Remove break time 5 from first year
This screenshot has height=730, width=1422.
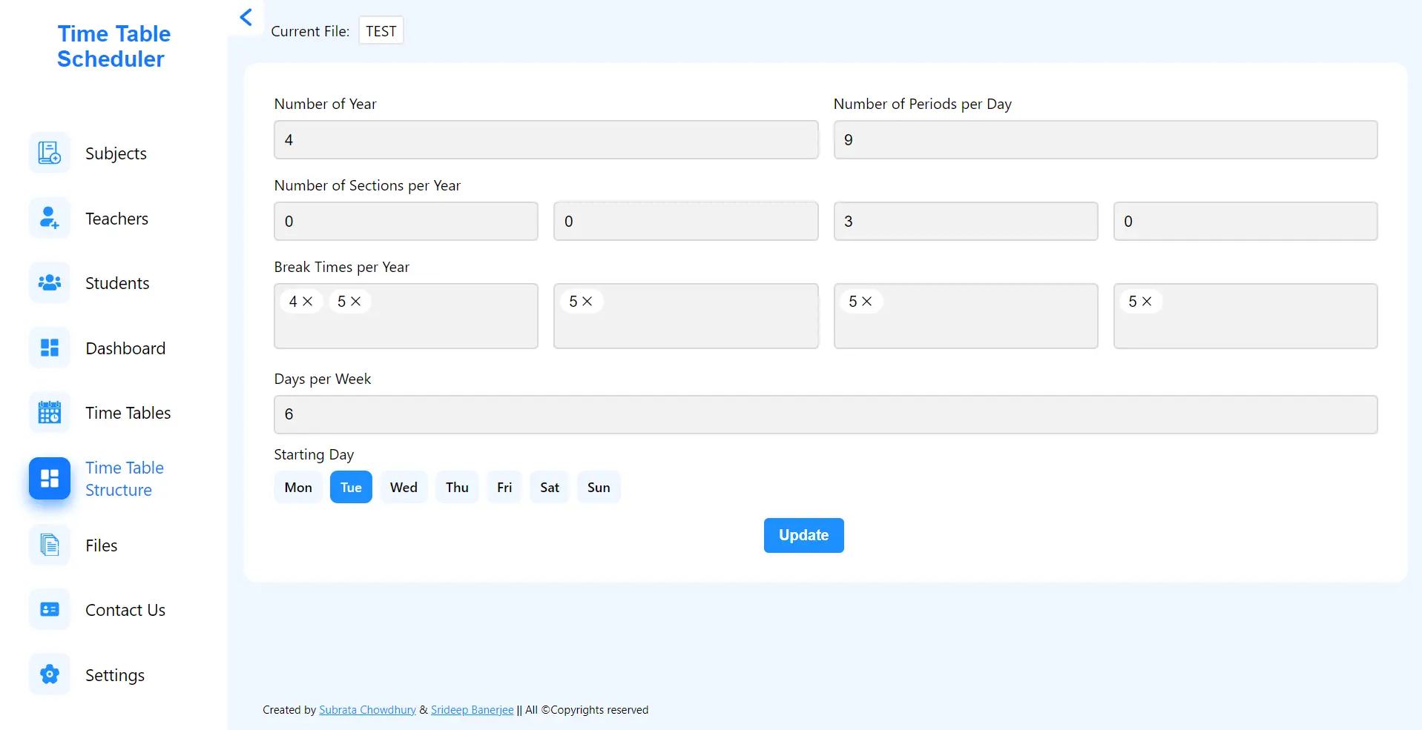tap(356, 302)
